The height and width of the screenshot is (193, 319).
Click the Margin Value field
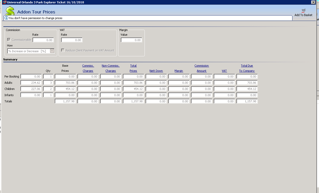[x=131, y=40]
